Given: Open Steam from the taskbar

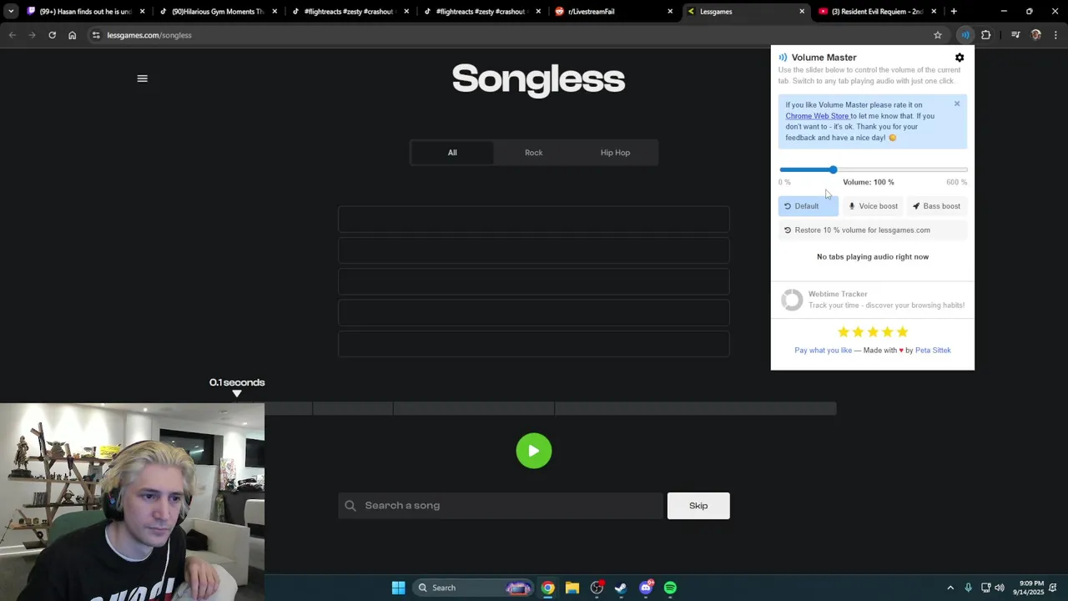Looking at the screenshot, I should [x=621, y=588].
